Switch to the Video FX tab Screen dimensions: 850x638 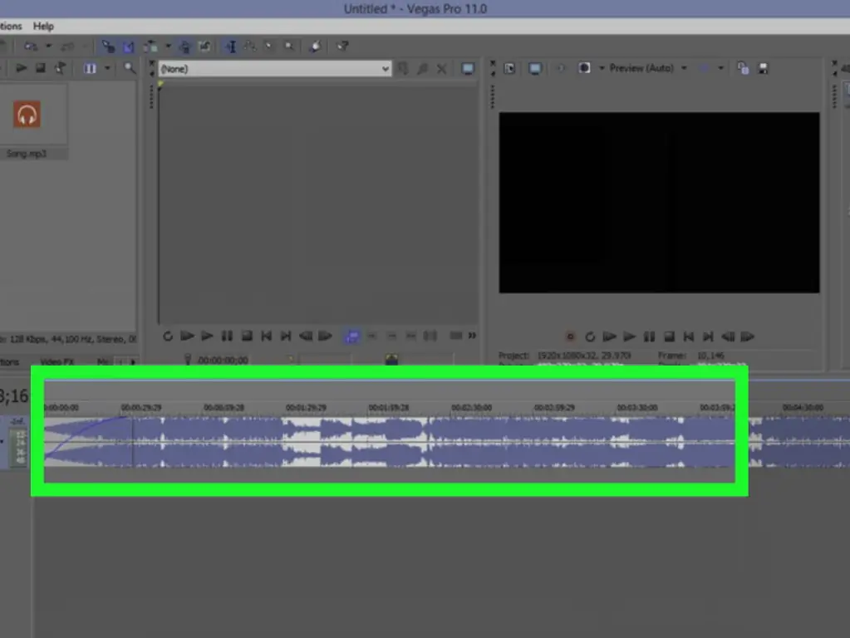57,362
